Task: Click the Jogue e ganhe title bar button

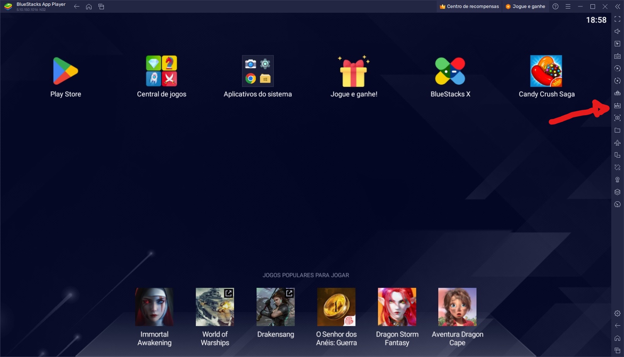Action: 525,7
